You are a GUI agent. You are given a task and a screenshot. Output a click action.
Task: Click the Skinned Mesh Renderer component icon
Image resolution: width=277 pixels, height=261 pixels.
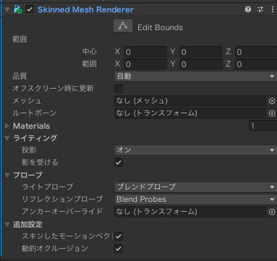[x=18, y=9]
